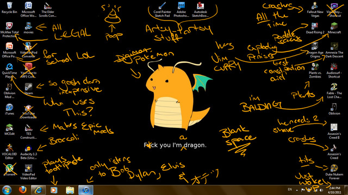Open Dragon Age Origins shortcut
Screen dimensions: 348x195
315,50
